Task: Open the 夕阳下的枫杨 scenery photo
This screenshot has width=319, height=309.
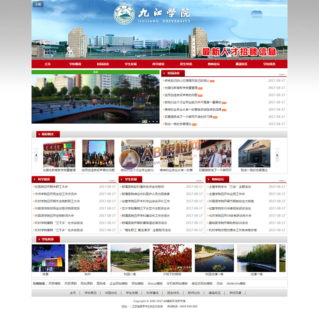Action: [x=172, y=258]
